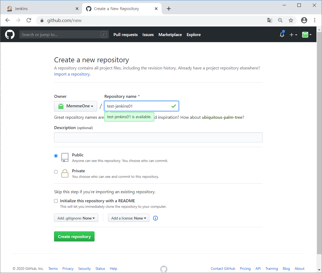
Task: Open the plus create-new dropdown in header
Action: click(x=293, y=35)
